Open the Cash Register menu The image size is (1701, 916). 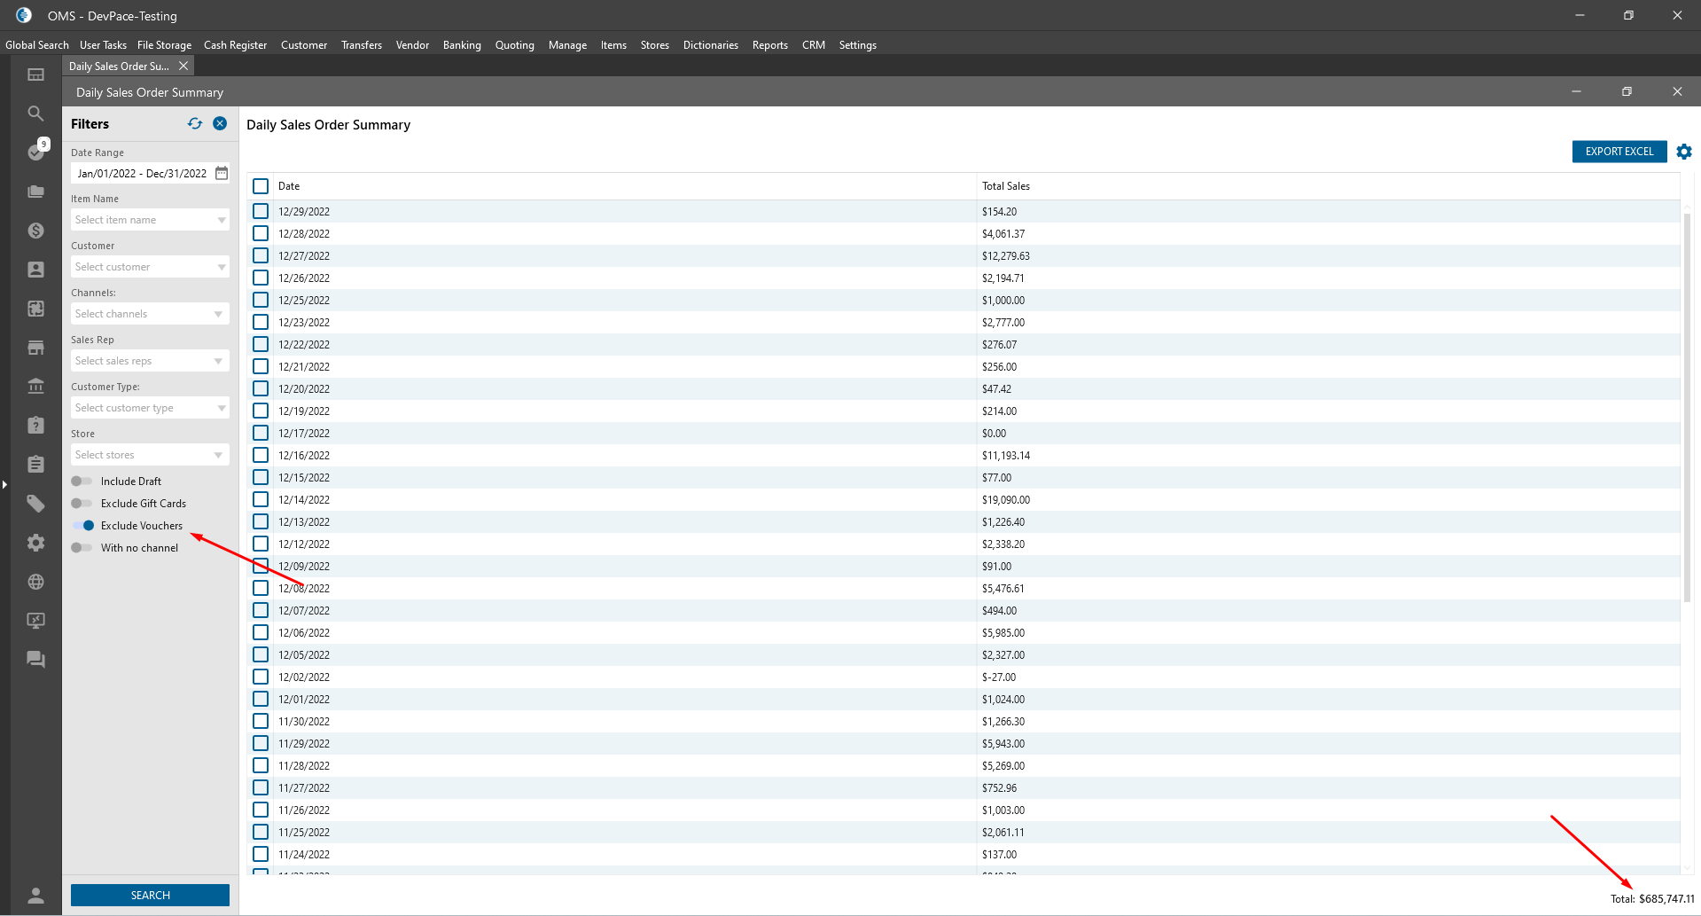pos(235,44)
